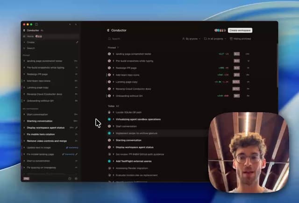Open Locate SQLite DB path workspace
299x203 pixels.
point(157,112)
